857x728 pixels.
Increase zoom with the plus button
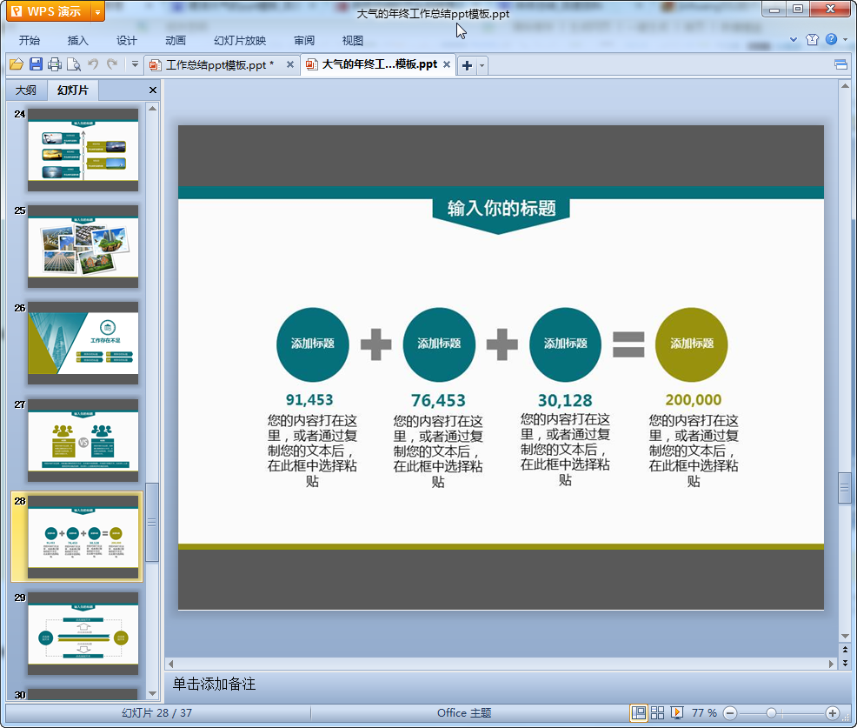point(833,713)
